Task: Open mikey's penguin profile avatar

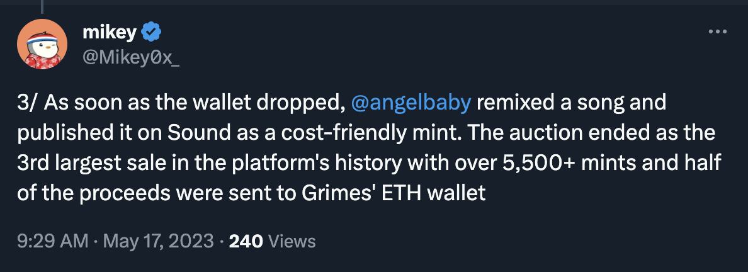Action: (42, 44)
